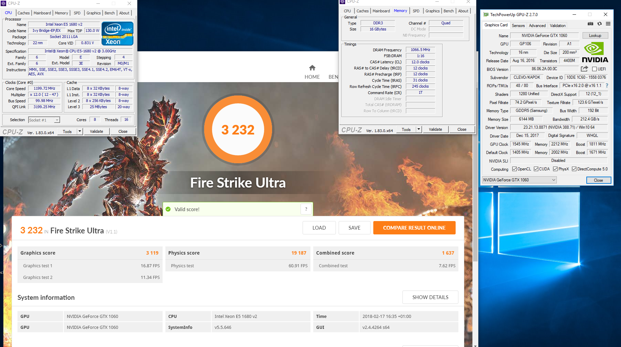Click SHOW DETAILS button
Image resolution: width=621 pixels, height=347 pixels.
click(x=430, y=297)
